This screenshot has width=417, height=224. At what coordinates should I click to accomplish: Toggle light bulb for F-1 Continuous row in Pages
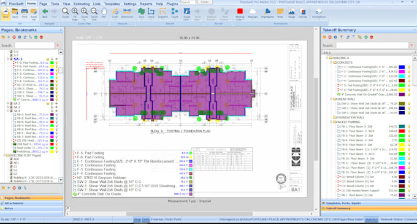click(56, 70)
